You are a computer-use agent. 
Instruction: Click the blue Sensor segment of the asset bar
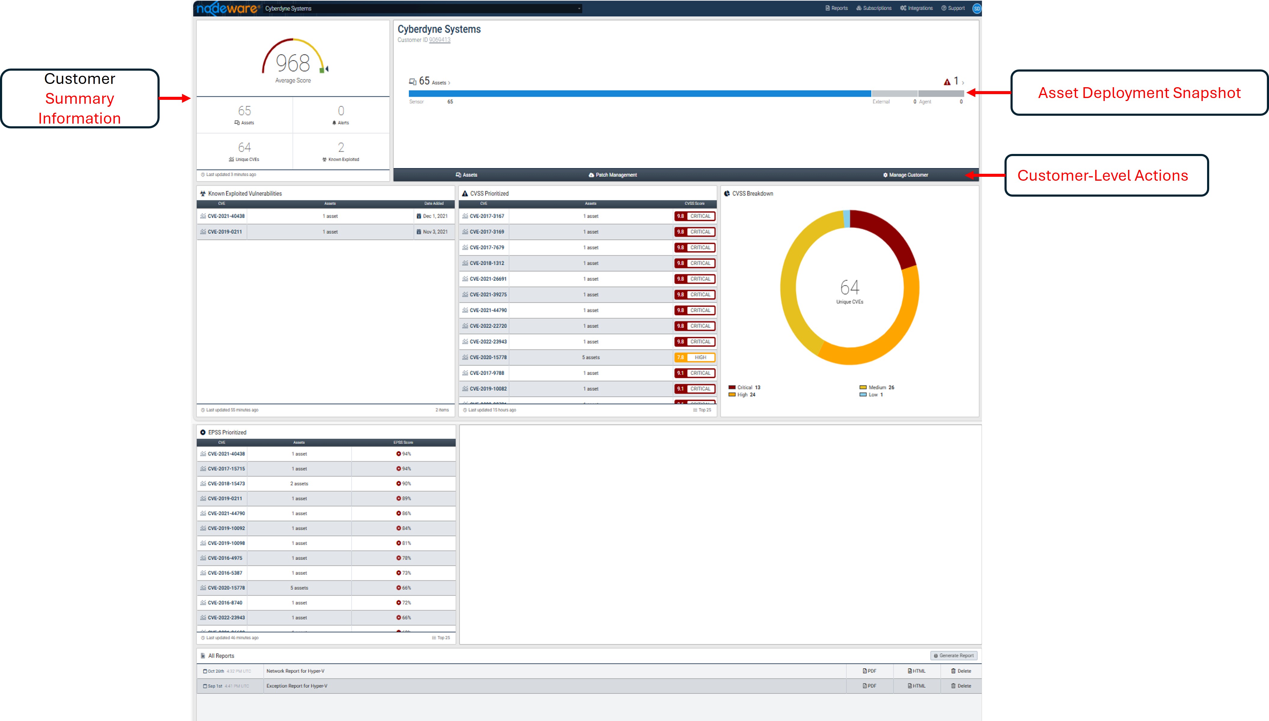(x=639, y=94)
